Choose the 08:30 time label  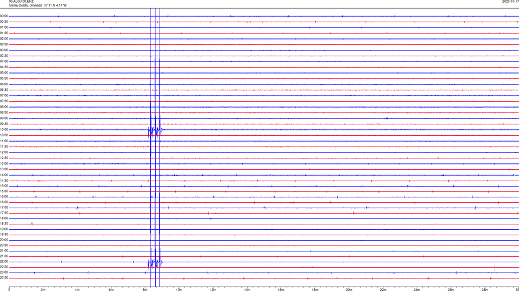click(x=4, y=112)
